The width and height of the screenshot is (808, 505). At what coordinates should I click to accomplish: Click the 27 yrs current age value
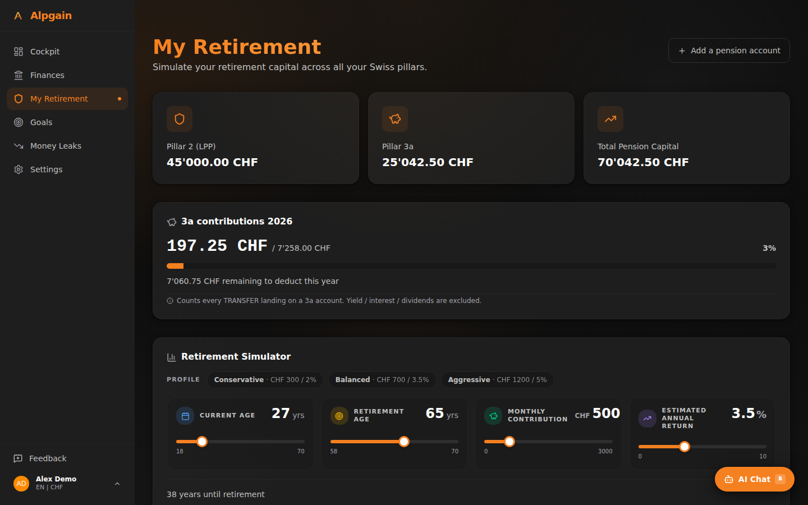[288, 414]
